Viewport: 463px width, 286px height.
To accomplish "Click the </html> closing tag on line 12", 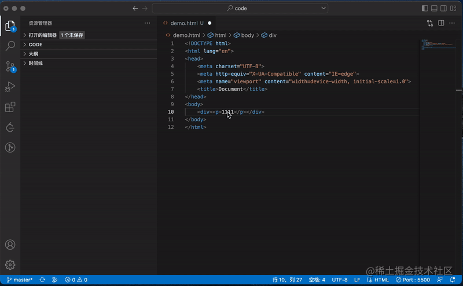I will point(196,127).
